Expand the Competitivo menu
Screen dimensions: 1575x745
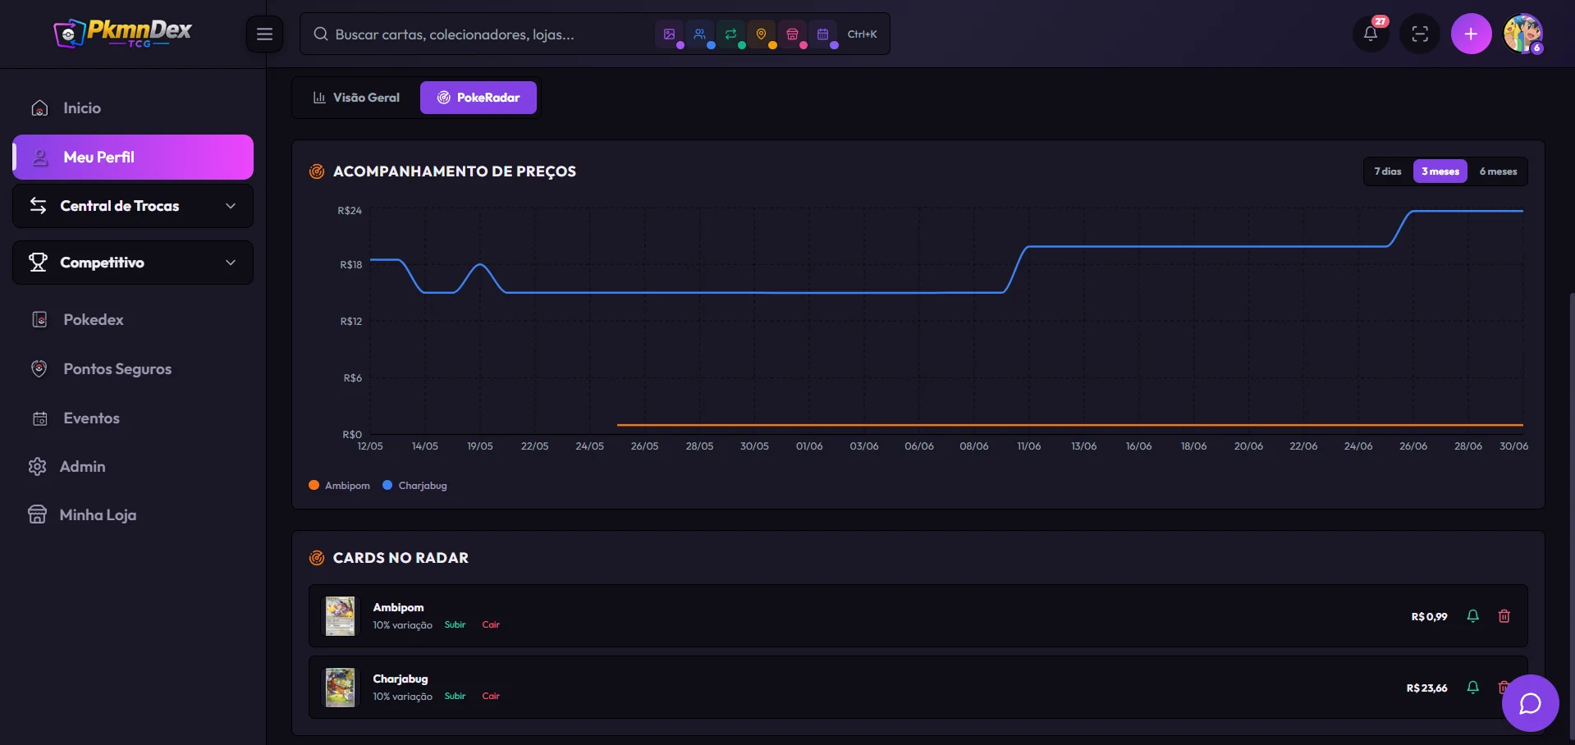click(133, 263)
